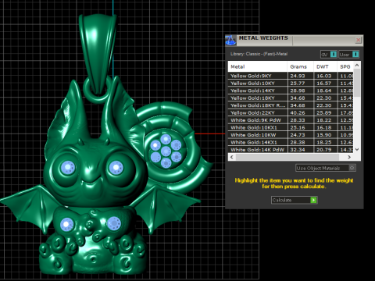
Task: Click the Use Object Materials button
Action: click(326, 168)
